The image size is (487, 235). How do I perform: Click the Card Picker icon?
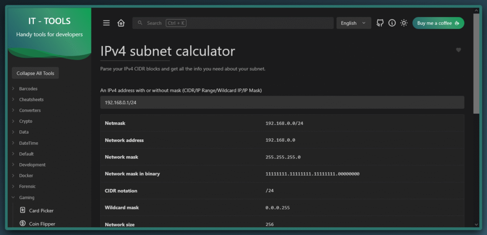[x=22, y=210]
